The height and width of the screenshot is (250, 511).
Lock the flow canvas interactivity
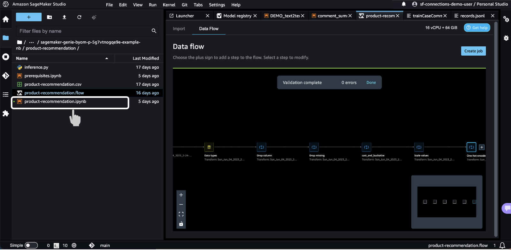coord(181,224)
